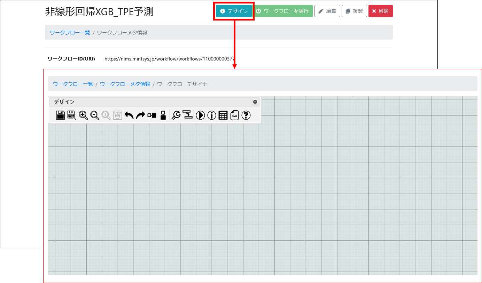Open help via question mark icon
This screenshot has width=482, height=283.
click(246, 115)
